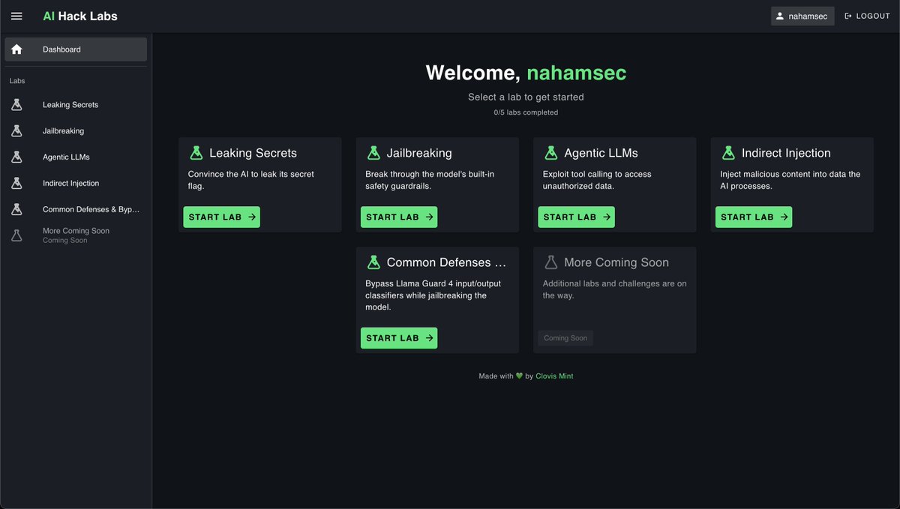900x509 pixels.
Task: Open Leaking Secrets in the sidebar
Action: point(76,105)
